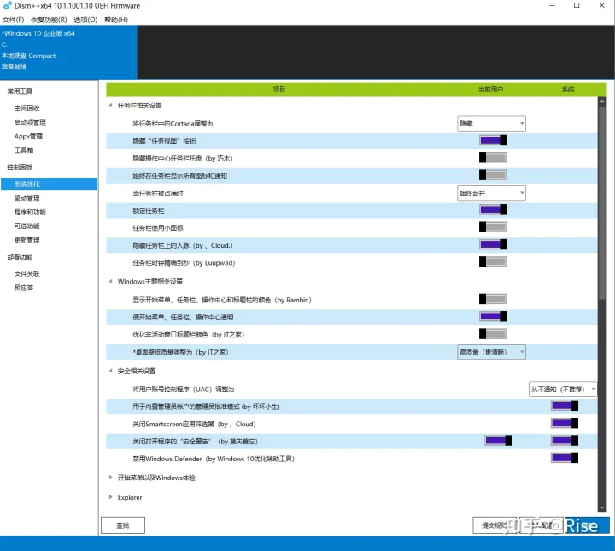615x551 pixels.
Task: Click the 查找 button
Action: (123, 525)
